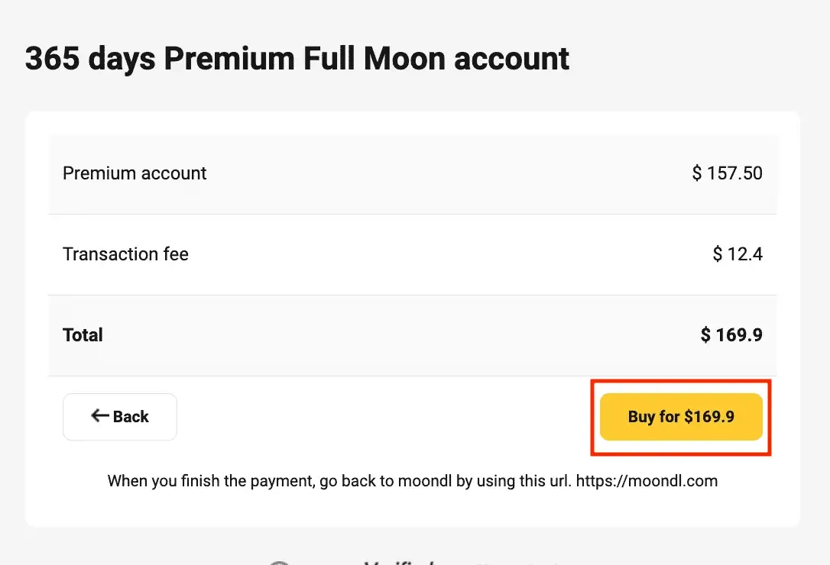Click the "by using this url." phrase
This screenshot has width=830, height=565.
tap(514, 481)
